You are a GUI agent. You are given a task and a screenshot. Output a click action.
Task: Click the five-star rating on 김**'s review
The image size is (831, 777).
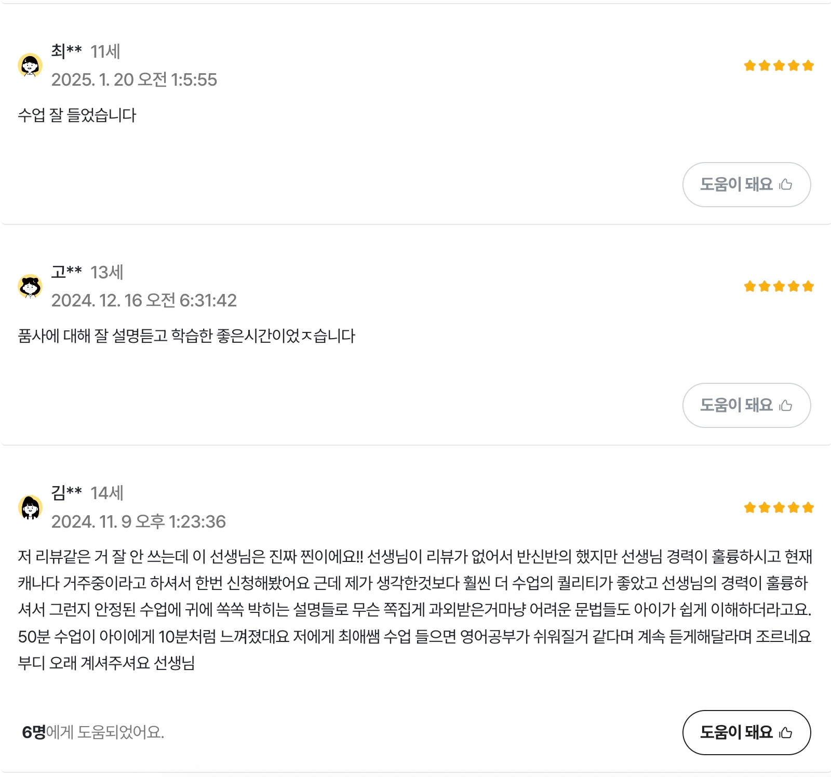[x=778, y=507]
